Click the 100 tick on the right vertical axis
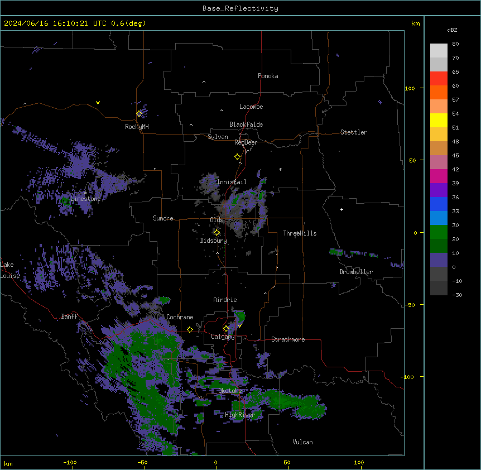This screenshot has width=481, height=470. tap(410, 88)
